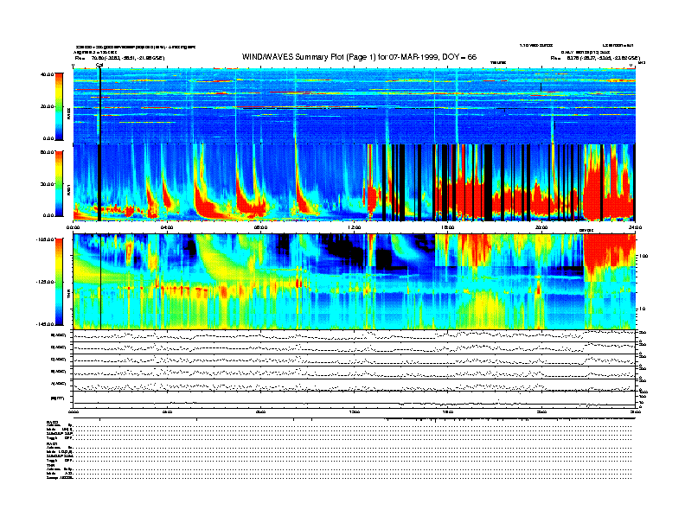Click the "12:00" tick under the bottom line plots
Image resolution: width=685 pixels, height=529 pixels.
click(355, 411)
